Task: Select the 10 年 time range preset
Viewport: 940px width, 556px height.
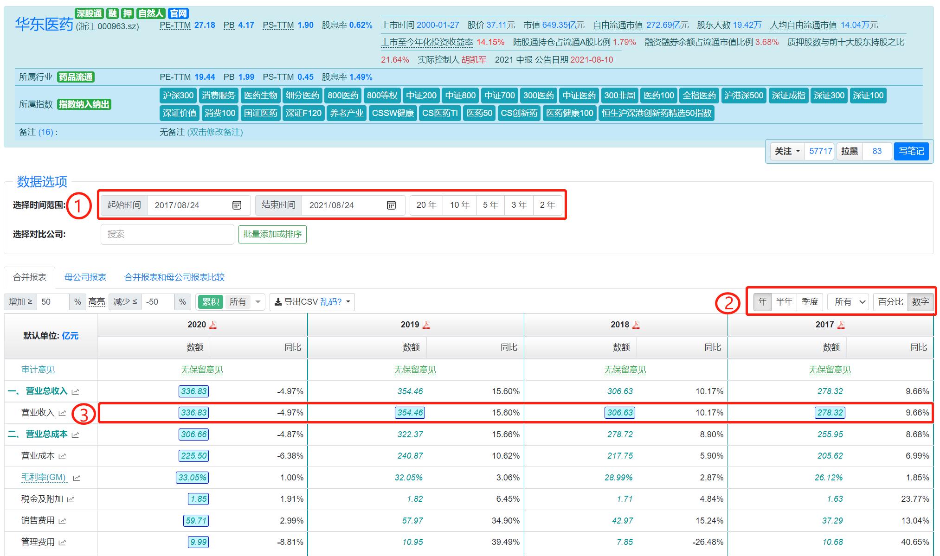Action: point(459,205)
